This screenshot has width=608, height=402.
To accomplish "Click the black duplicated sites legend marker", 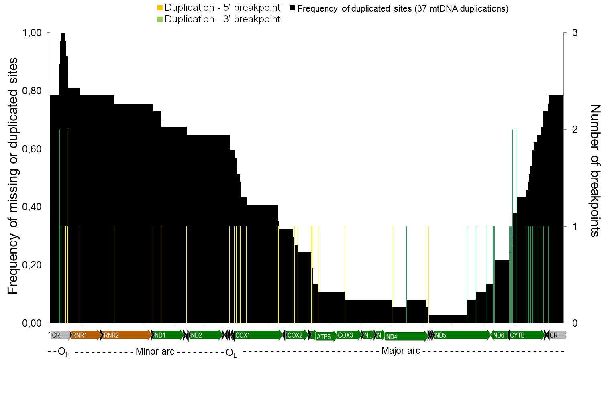I will tap(292, 8).
